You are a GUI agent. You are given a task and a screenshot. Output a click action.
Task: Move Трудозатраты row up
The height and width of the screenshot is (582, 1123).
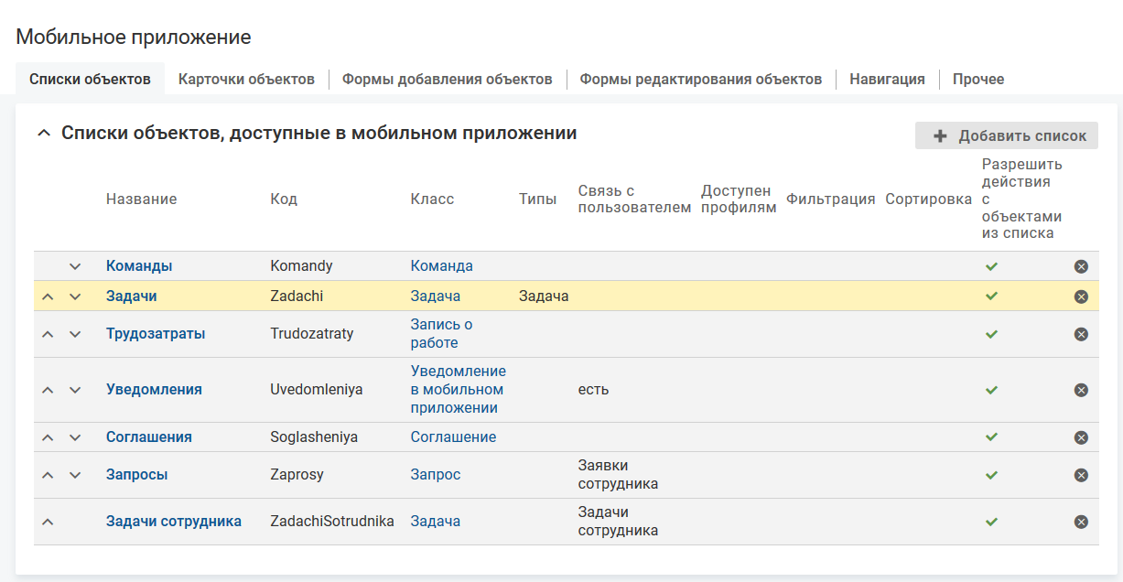pyautogui.click(x=49, y=334)
